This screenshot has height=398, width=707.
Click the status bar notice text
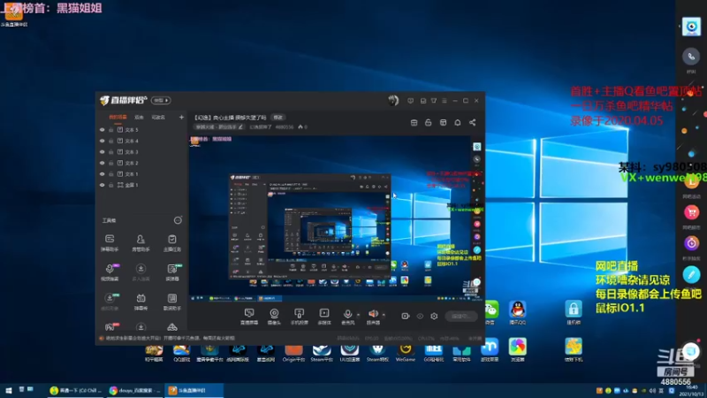tap(170, 338)
